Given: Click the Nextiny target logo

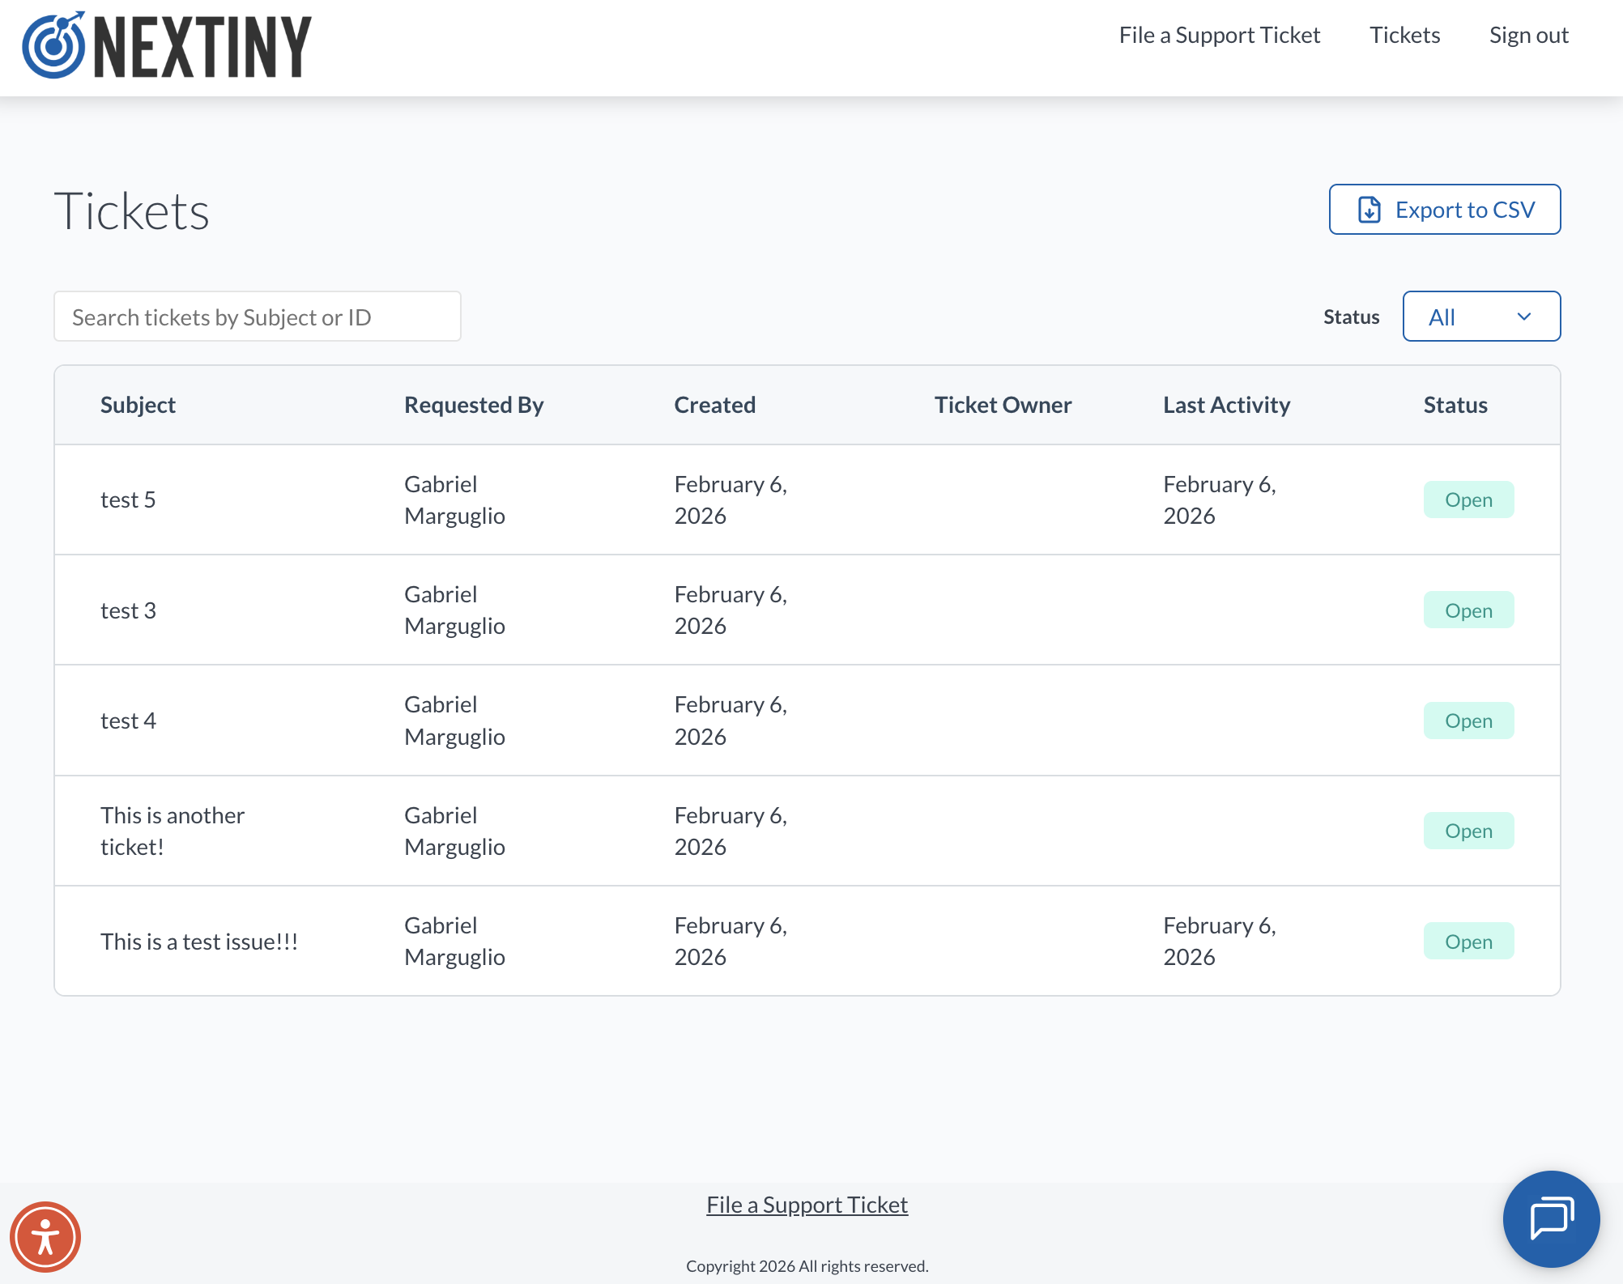Looking at the screenshot, I should point(53,46).
